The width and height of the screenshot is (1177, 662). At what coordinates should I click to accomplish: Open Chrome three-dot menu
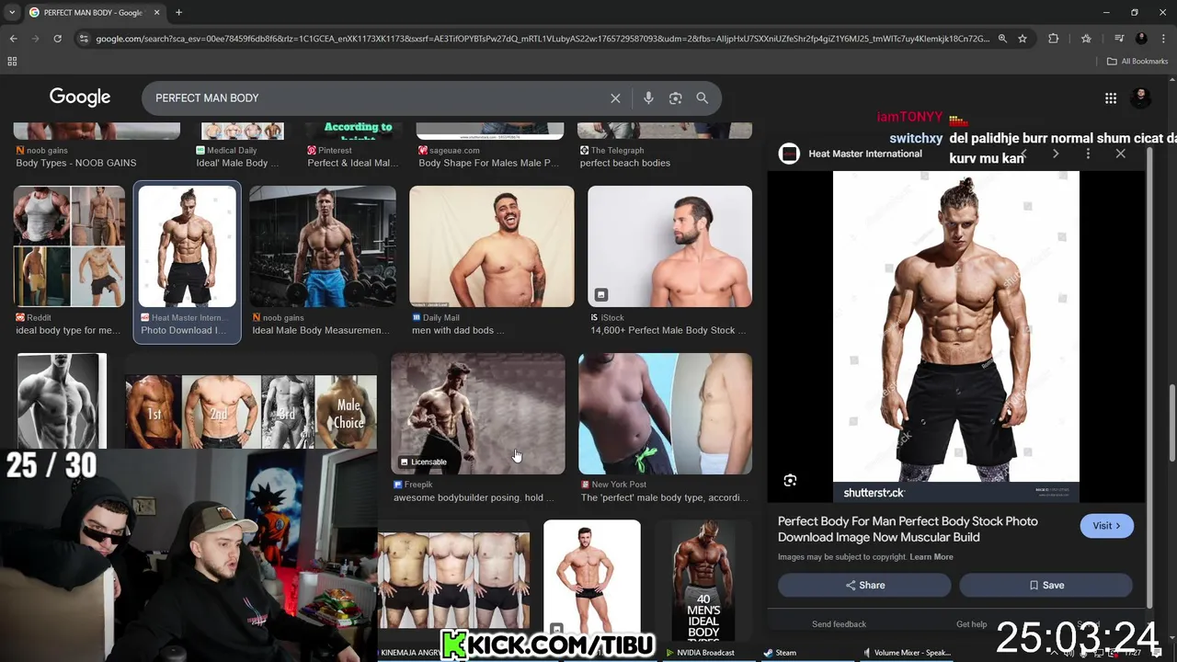(1162, 39)
